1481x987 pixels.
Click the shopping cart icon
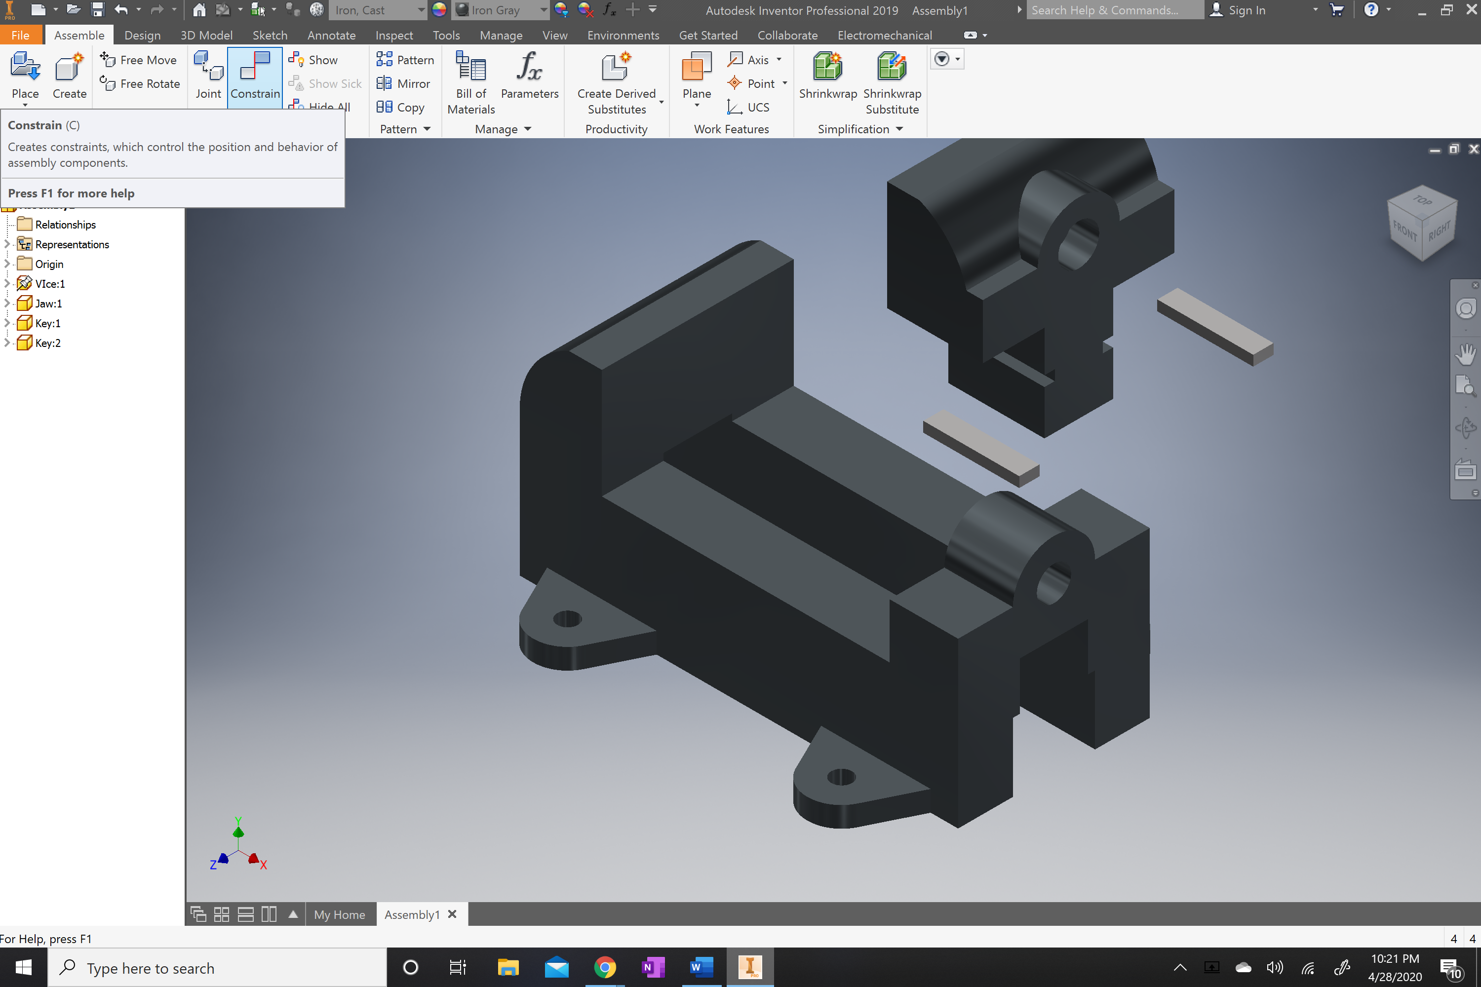(1336, 9)
